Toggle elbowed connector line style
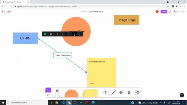187x105 pixels. pyautogui.click(x=75, y=34)
